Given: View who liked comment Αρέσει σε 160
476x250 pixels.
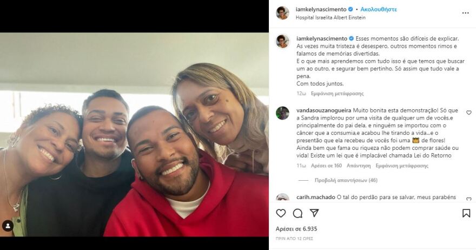Looking at the screenshot, I should 326,166.
